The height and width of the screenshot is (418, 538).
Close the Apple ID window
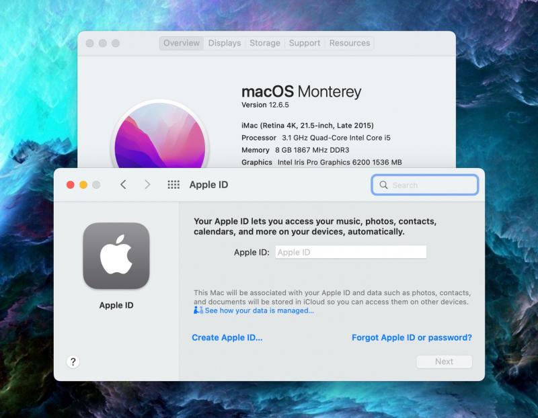pos(71,185)
